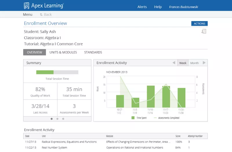Open Alerts in top navigation

click(142, 7)
